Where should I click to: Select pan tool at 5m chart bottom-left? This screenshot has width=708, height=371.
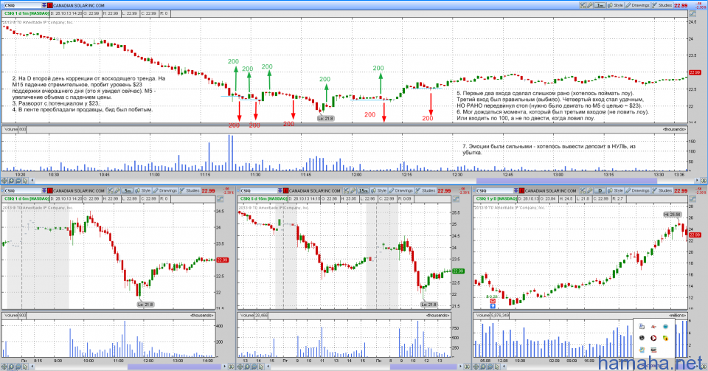tap(4, 367)
